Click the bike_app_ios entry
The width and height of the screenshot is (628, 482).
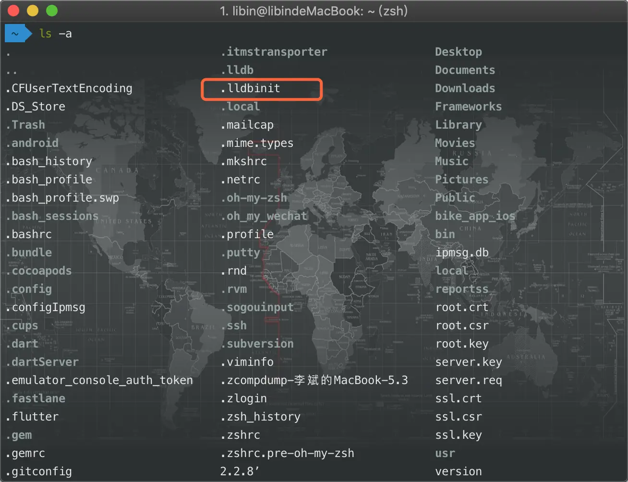pyautogui.click(x=475, y=216)
